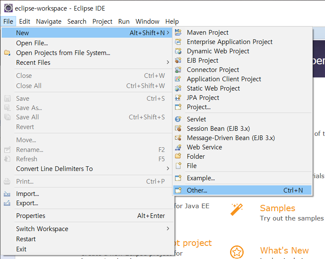
Task: Click the Session Bean icon
Action: coord(178,128)
